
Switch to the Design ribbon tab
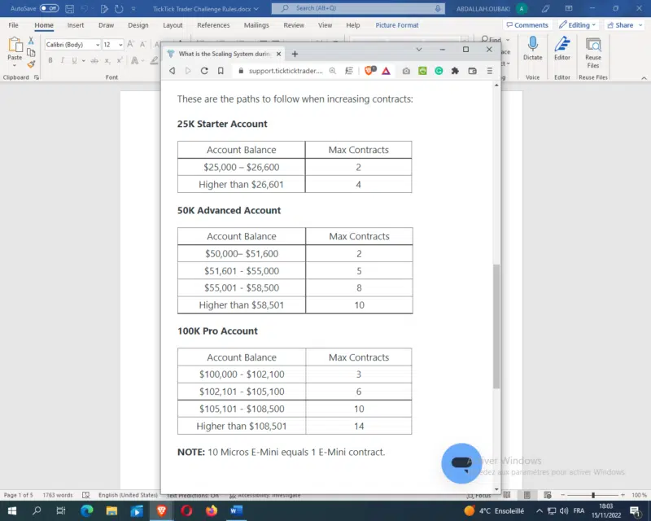[x=138, y=25]
